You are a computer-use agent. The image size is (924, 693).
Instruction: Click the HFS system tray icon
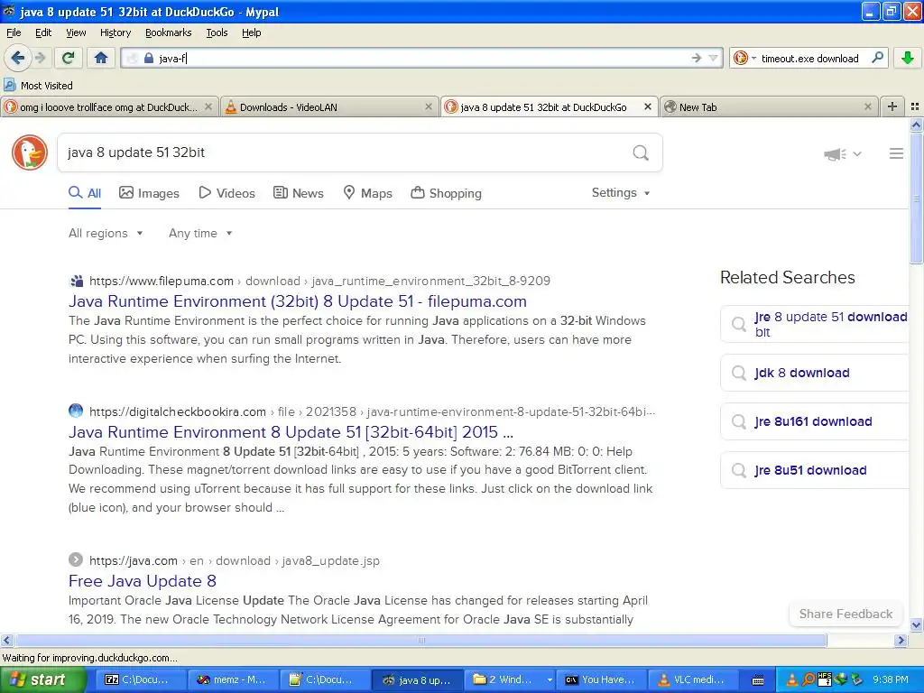pyautogui.click(x=825, y=679)
